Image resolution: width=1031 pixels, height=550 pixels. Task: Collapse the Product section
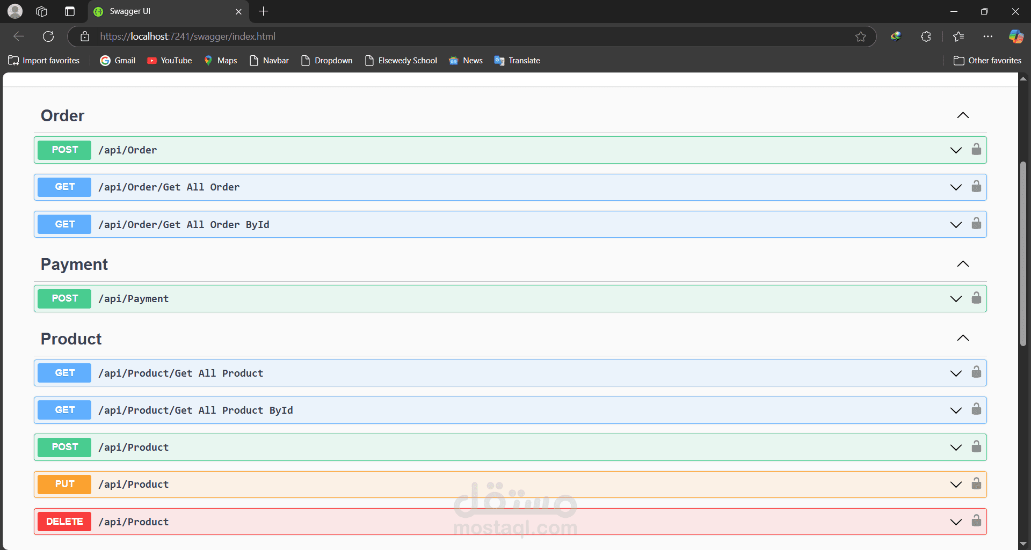pyautogui.click(x=963, y=338)
